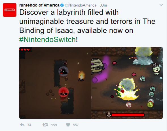Screen dimensions: 167x131
Task: Open the 33m timestamp link
Action: tap(103, 5)
